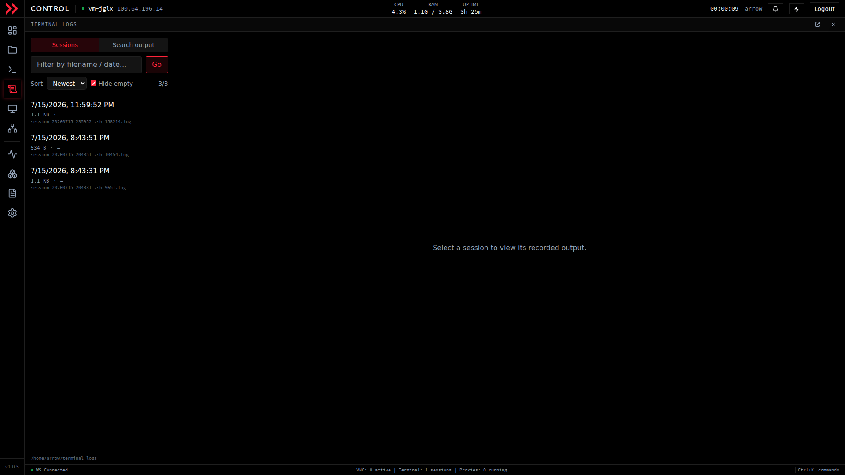
Task: Switch to the Sessions tab
Action: pyautogui.click(x=65, y=45)
